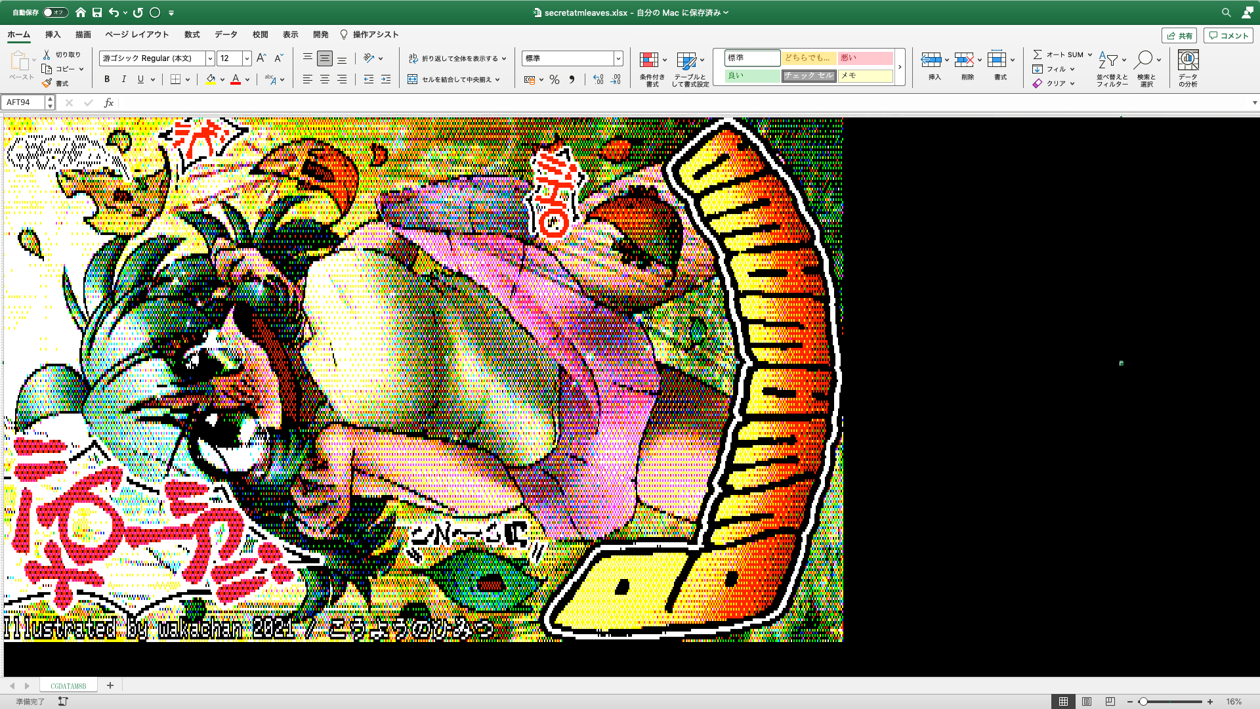Toggle bottom vertical alignment
Screen dimensions: 1260x709
pos(342,58)
